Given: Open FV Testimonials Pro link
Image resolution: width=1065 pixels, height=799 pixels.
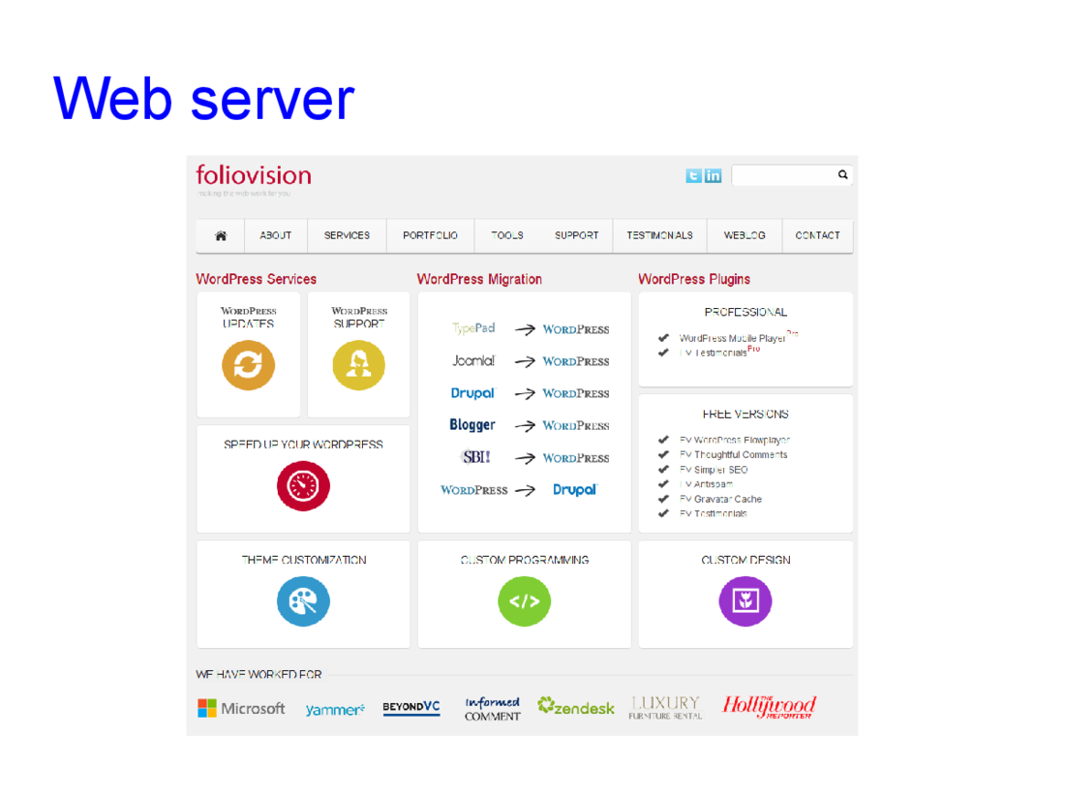Looking at the screenshot, I should pyautogui.click(x=719, y=352).
